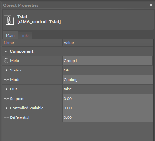This screenshot has height=141, width=155.
Task: Click the slot icon next to Setpoint
Action: pyautogui.click(x=6, y=99)
